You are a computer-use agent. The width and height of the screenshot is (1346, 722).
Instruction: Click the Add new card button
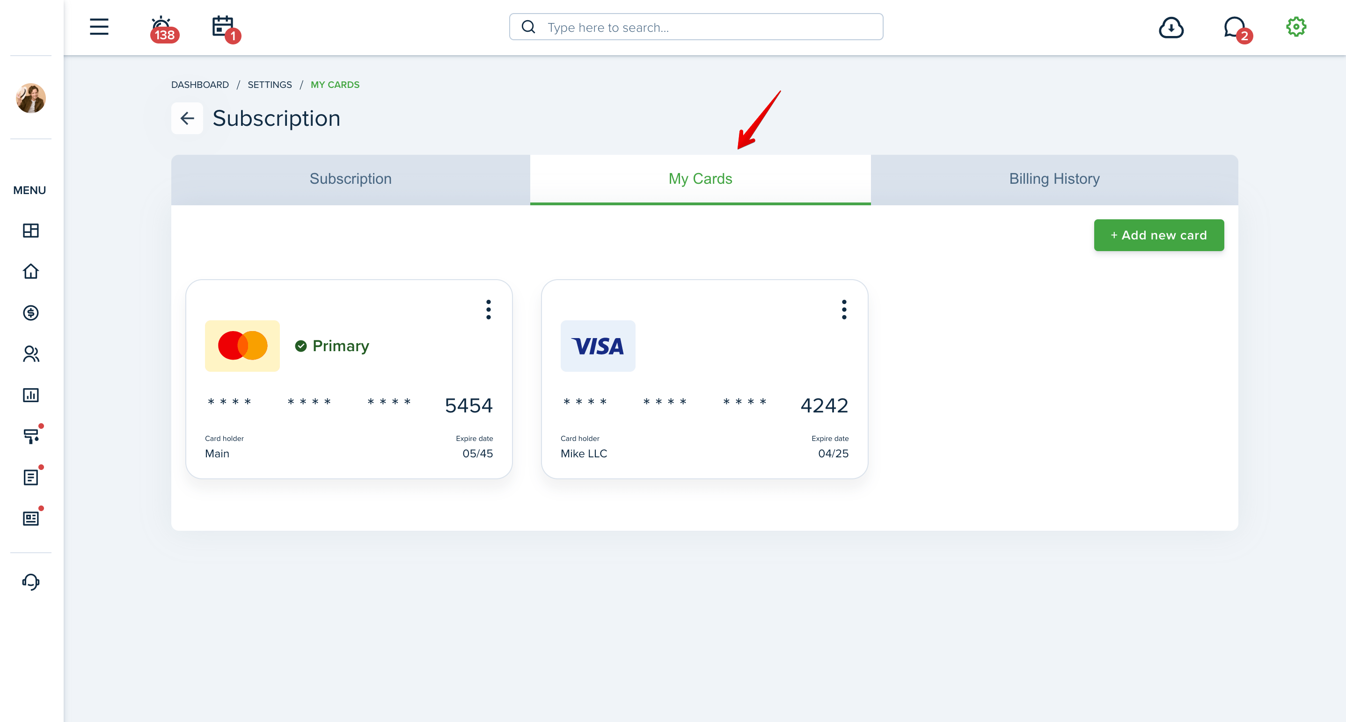pos(1158,236)
